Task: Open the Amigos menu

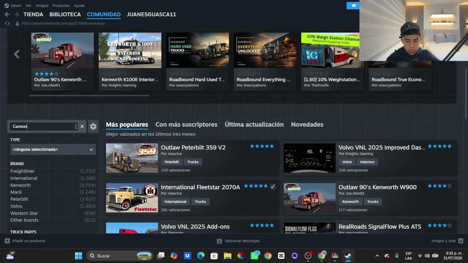Action: (42, 5)
